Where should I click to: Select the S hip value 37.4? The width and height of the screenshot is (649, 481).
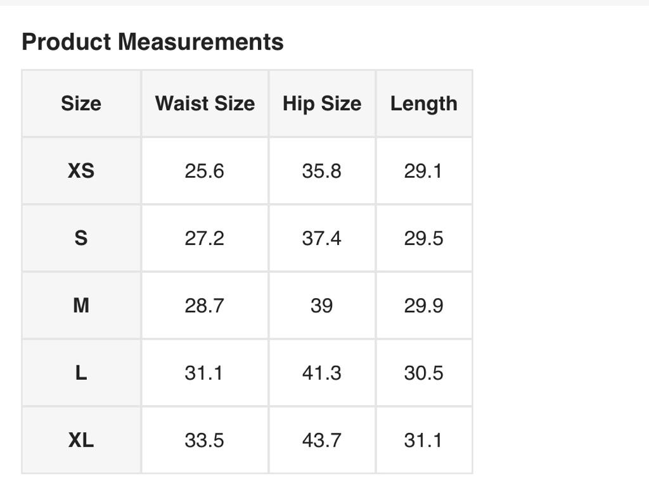tap(321, 238)
